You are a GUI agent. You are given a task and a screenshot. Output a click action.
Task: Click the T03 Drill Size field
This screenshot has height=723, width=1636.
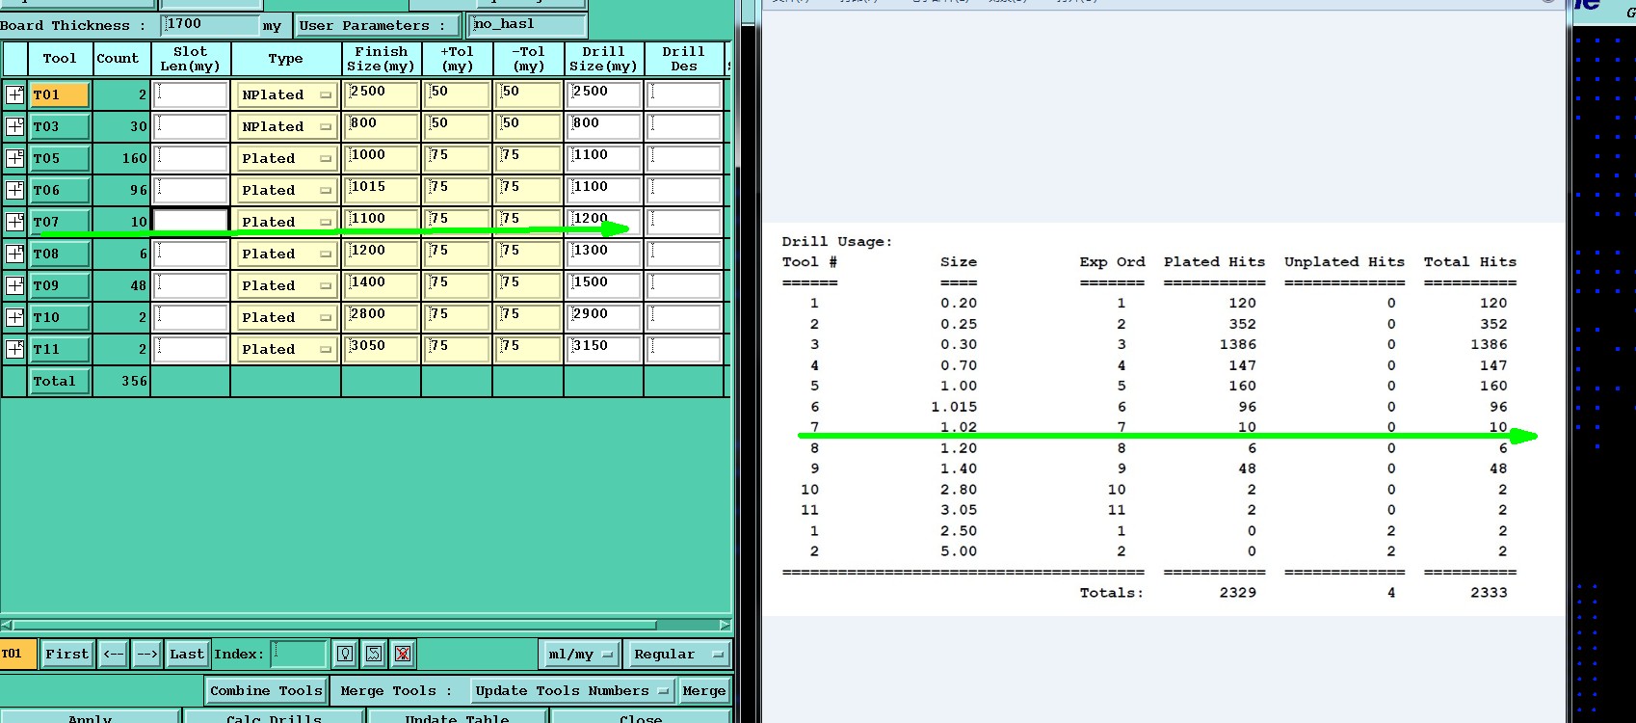[x=604, y=126]
